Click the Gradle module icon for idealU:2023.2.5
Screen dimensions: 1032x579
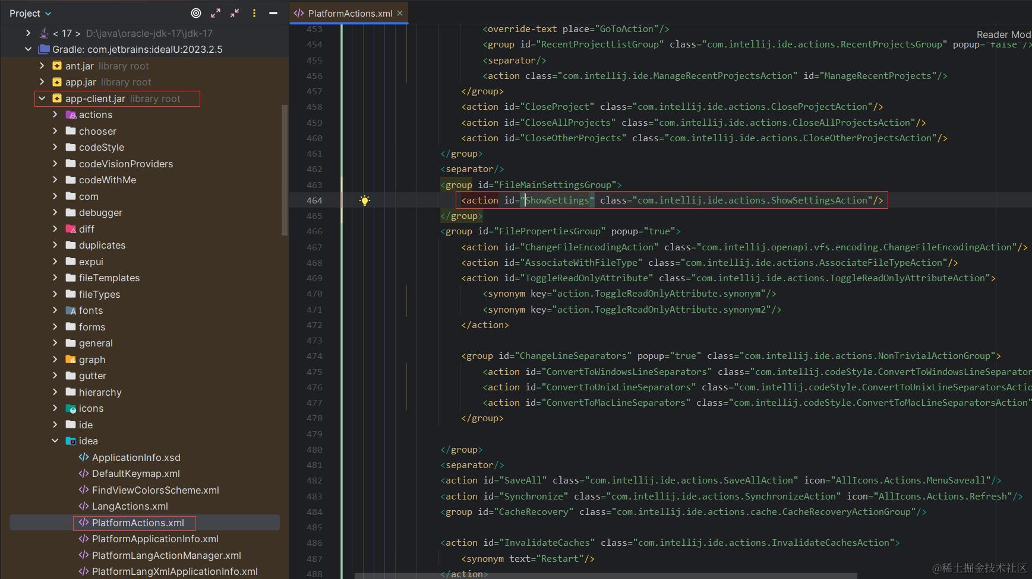44,49
